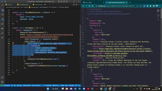Open the Extensions view in the activity bar

[x=2, y=24]
